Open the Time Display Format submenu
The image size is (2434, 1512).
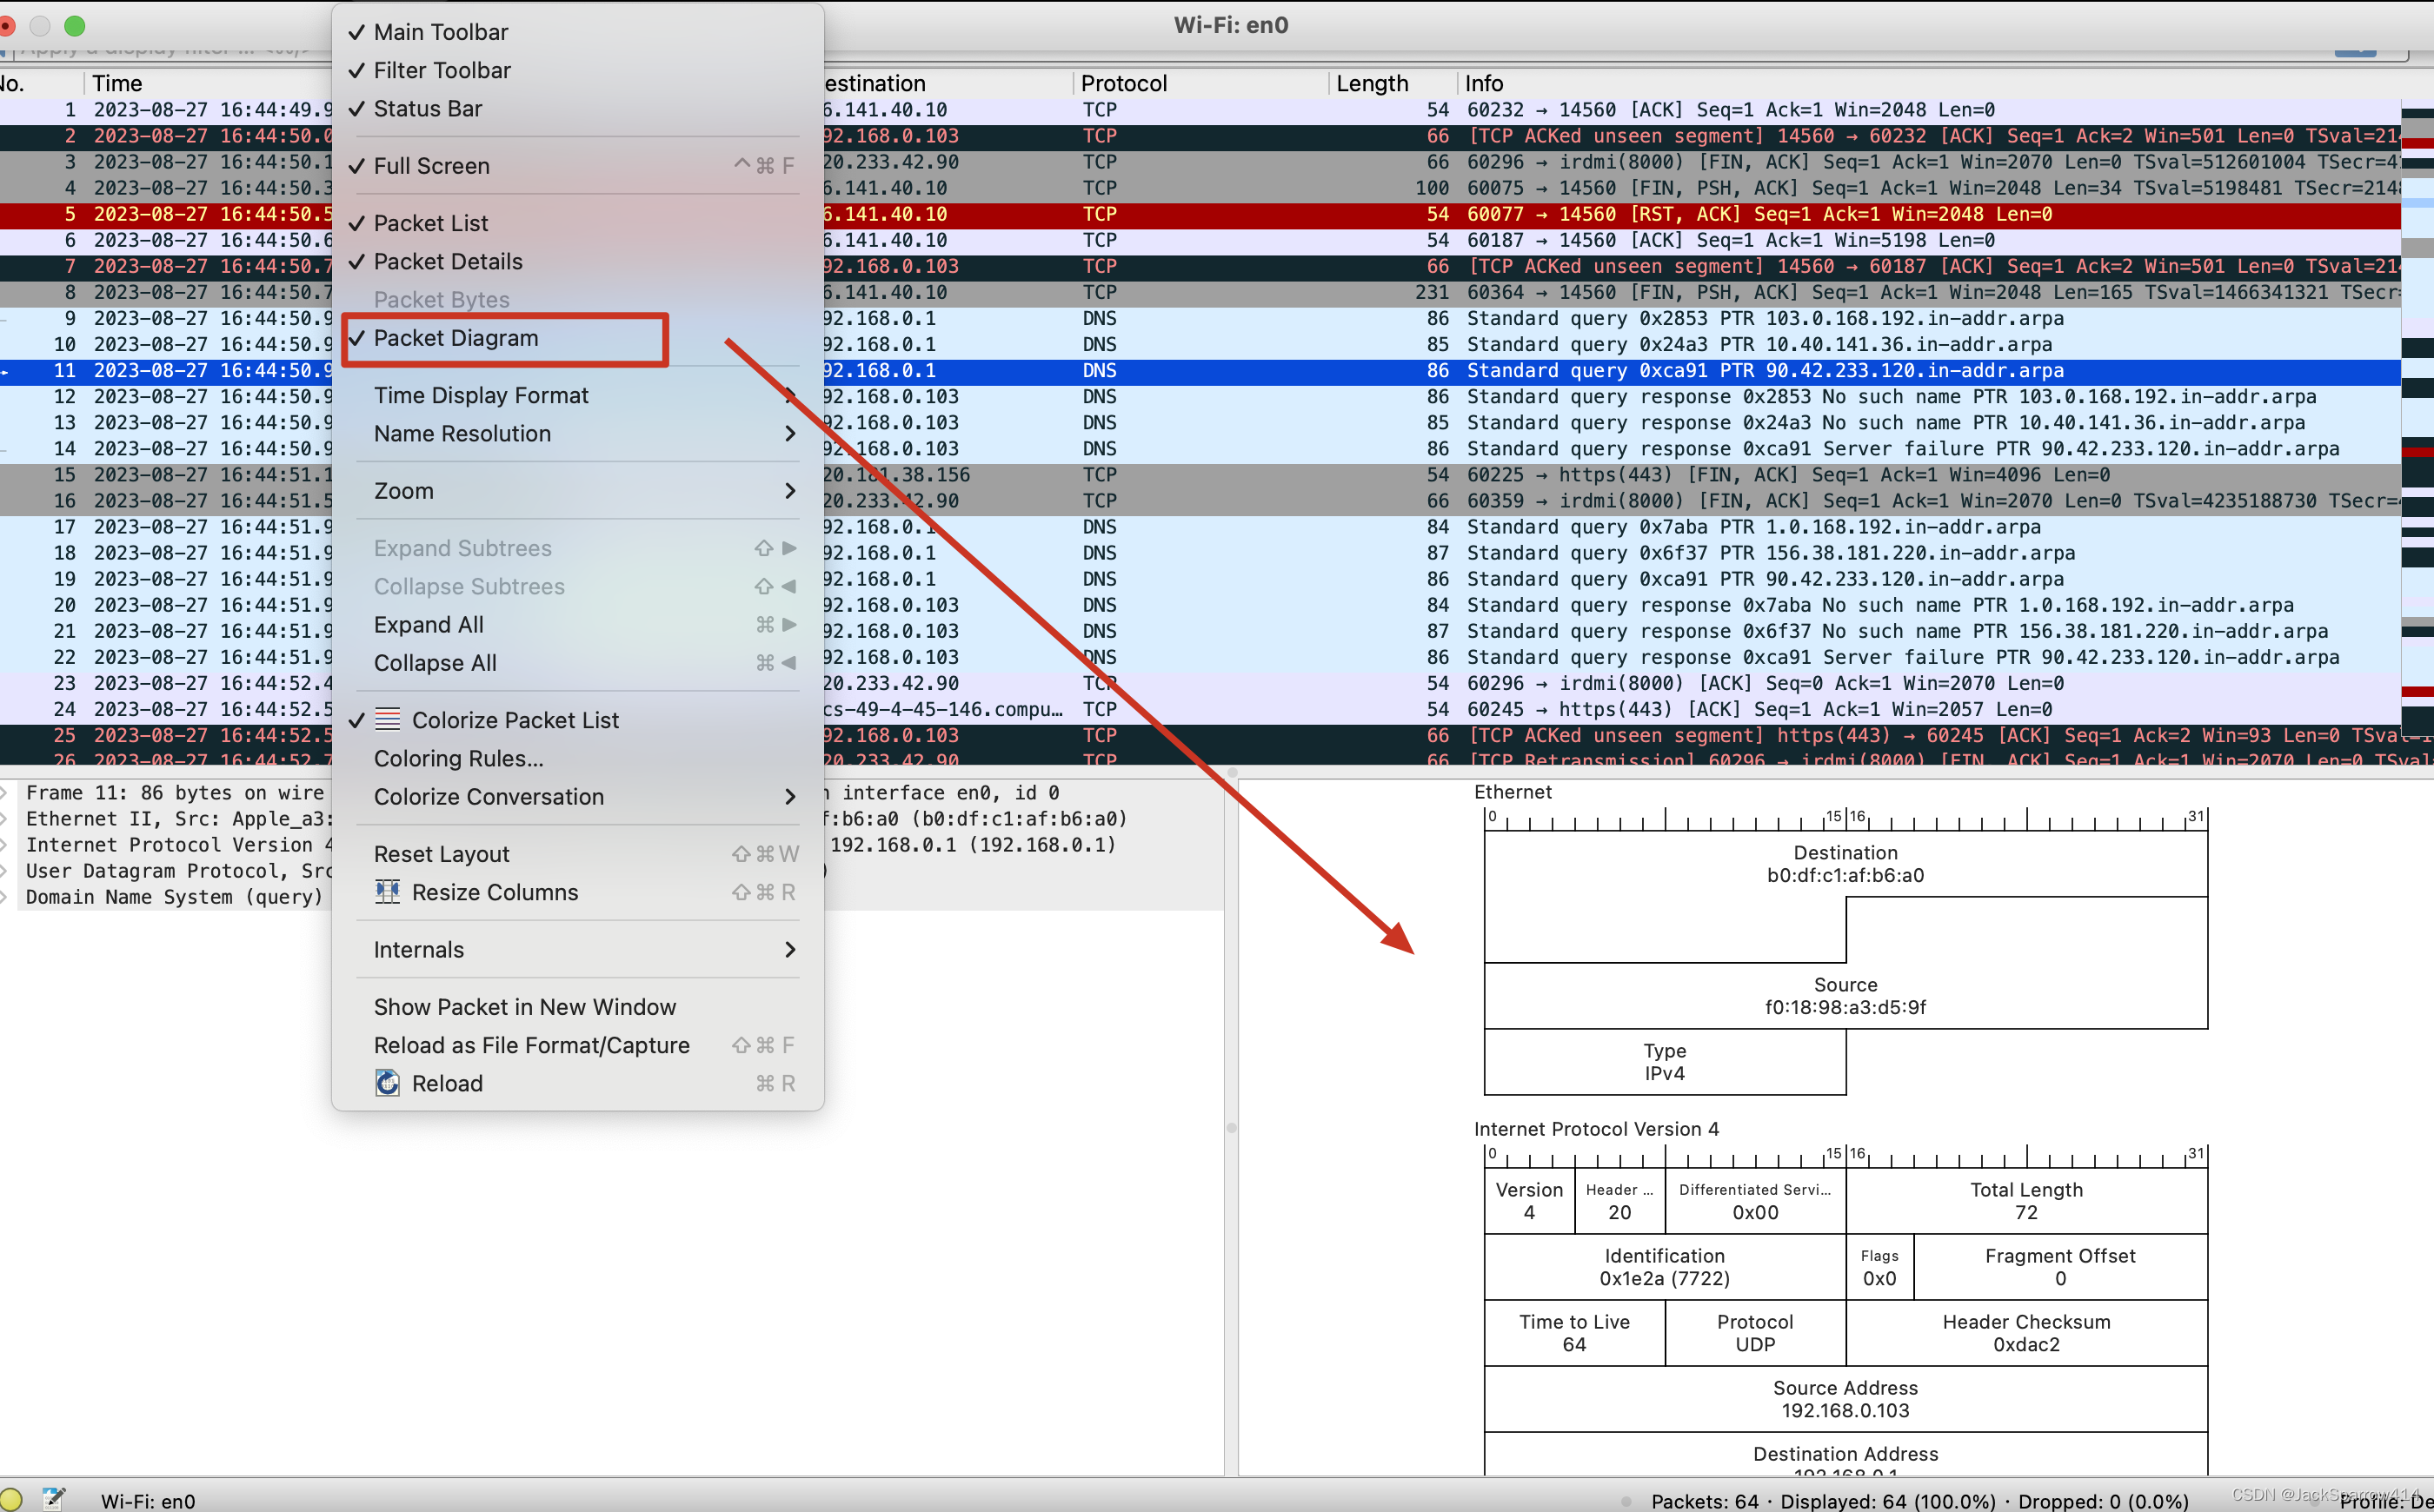pos(480,396)
